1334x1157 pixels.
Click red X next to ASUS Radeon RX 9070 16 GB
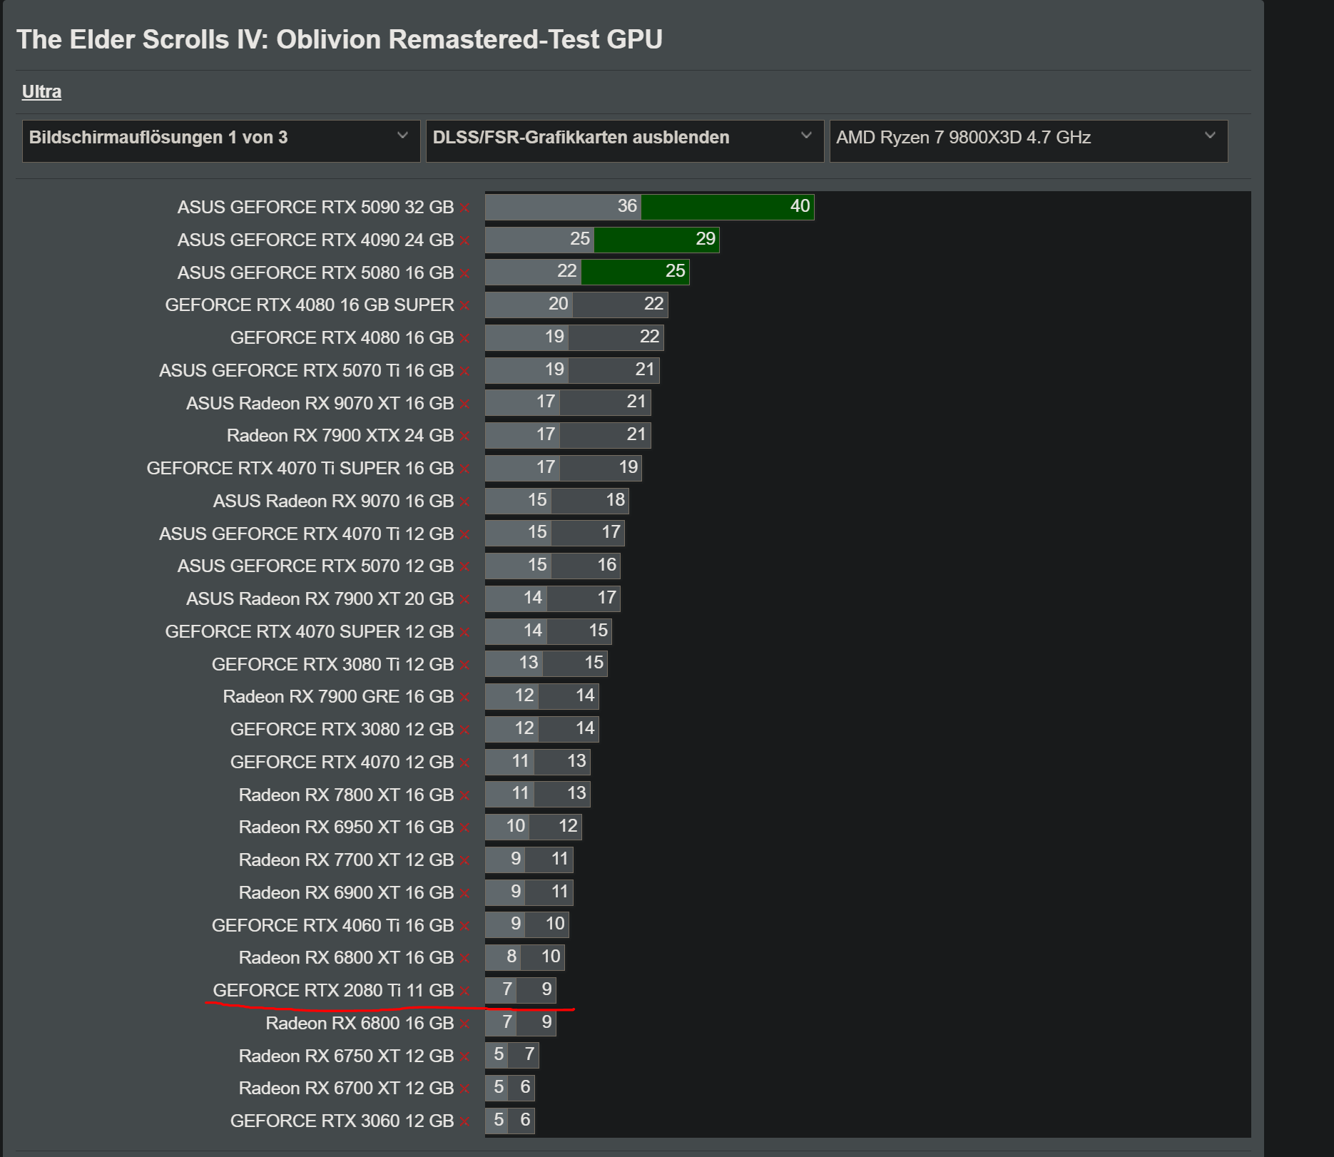[465, 502]
